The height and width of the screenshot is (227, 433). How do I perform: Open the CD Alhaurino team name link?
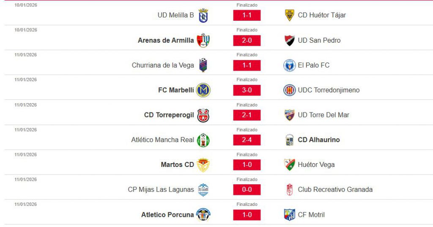pyautogui.click(x=319, y=140)
